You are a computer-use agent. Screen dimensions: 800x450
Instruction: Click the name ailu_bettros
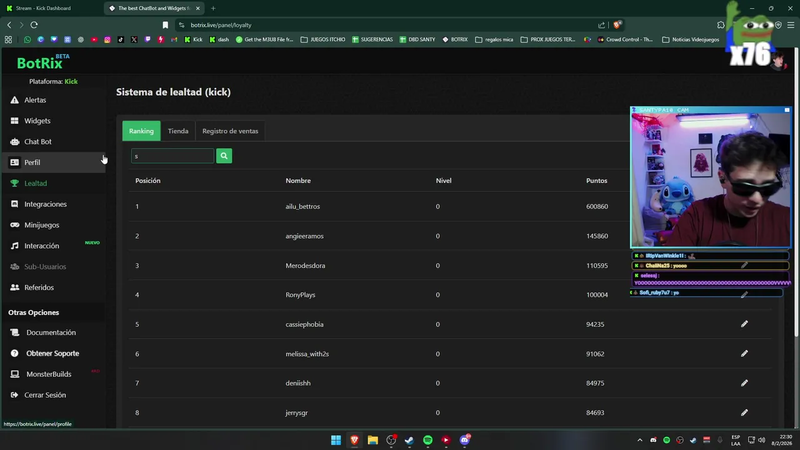tap(302, 206)
